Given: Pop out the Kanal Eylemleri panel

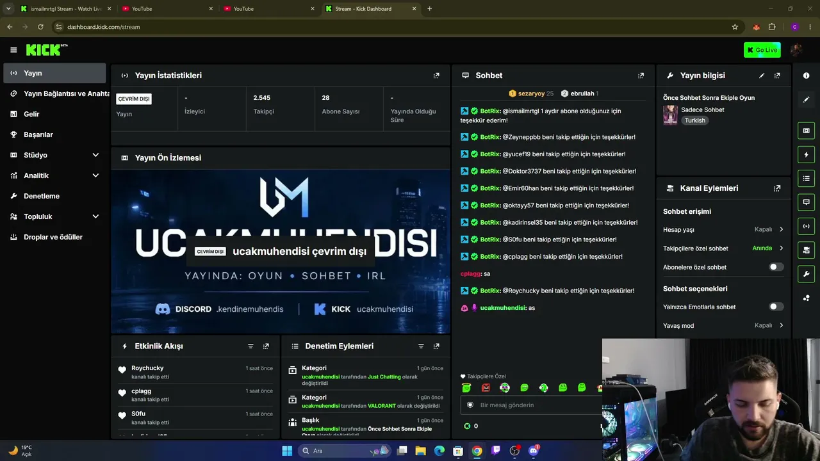Looking at the screenshot, I should 777,188.
